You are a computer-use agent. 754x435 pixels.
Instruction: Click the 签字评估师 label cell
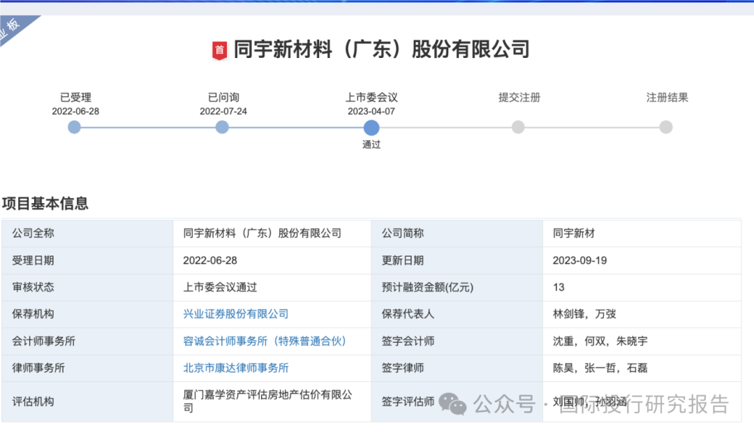[457, 402]
